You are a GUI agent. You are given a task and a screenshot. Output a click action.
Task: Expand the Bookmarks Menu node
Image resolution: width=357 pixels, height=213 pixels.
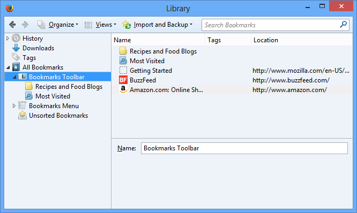click(x=14, y=106)
